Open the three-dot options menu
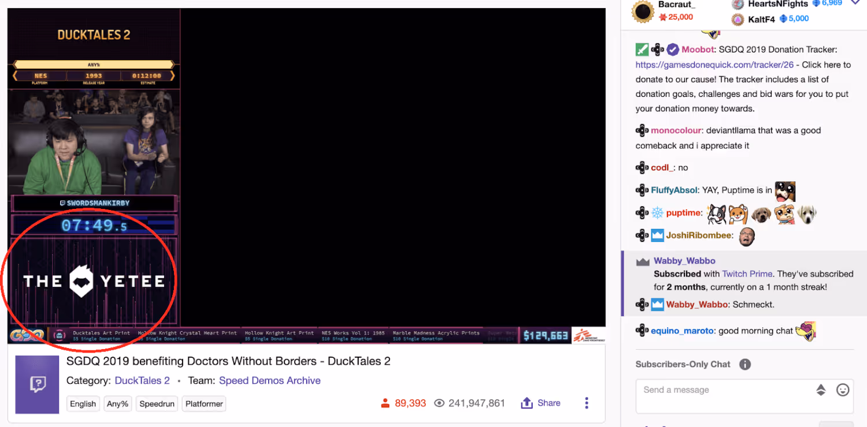 (586, 403)
